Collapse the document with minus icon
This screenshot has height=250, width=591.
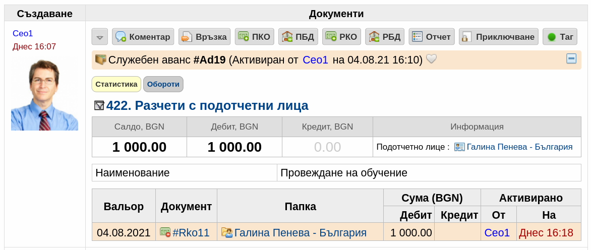coord(571,59)
